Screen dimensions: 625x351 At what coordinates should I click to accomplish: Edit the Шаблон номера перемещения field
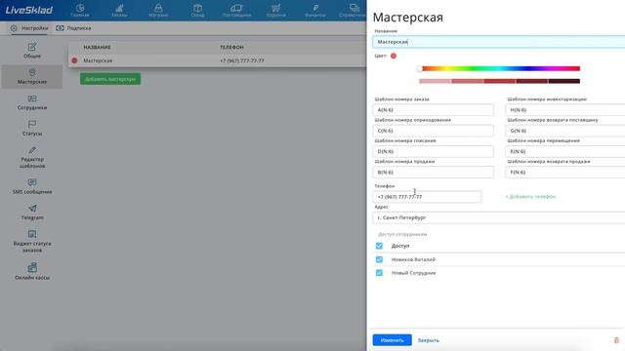coord(565,151)
